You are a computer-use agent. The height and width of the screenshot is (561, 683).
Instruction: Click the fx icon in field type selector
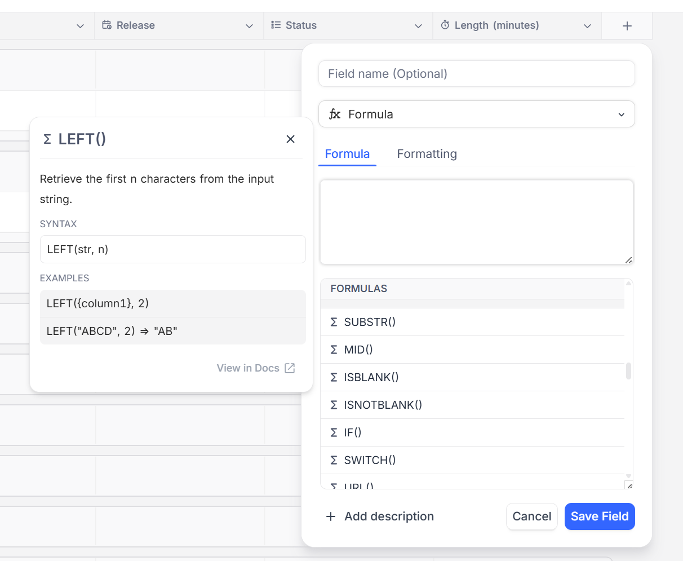pos(335,114)
